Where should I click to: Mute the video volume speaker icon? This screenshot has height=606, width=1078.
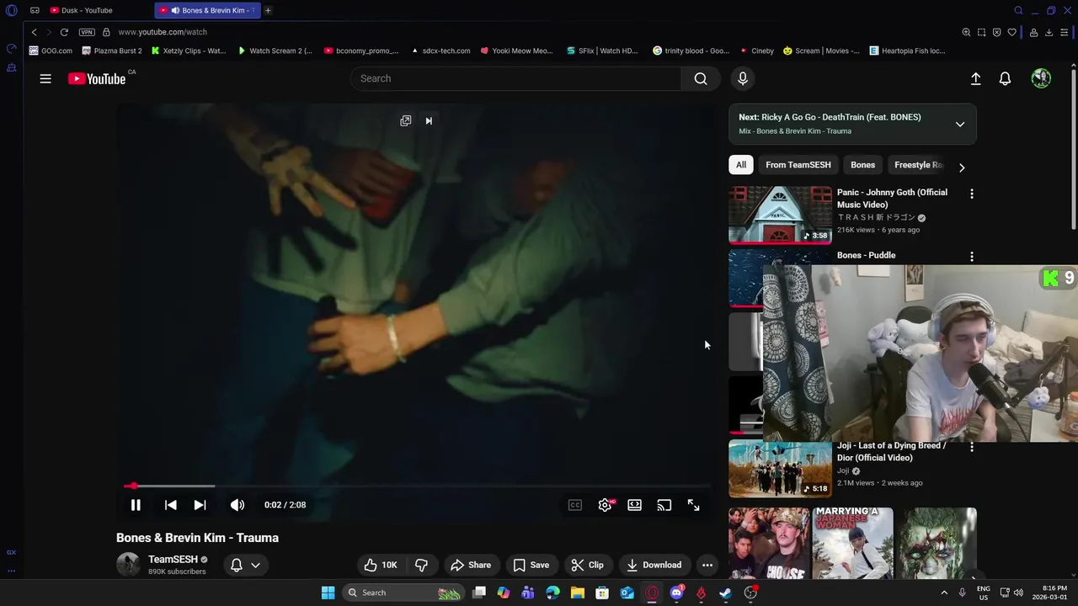(x=237, y=505)
